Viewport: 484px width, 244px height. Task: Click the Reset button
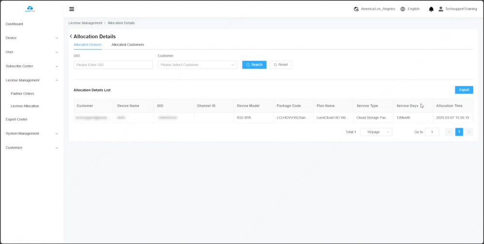[280, 65]
